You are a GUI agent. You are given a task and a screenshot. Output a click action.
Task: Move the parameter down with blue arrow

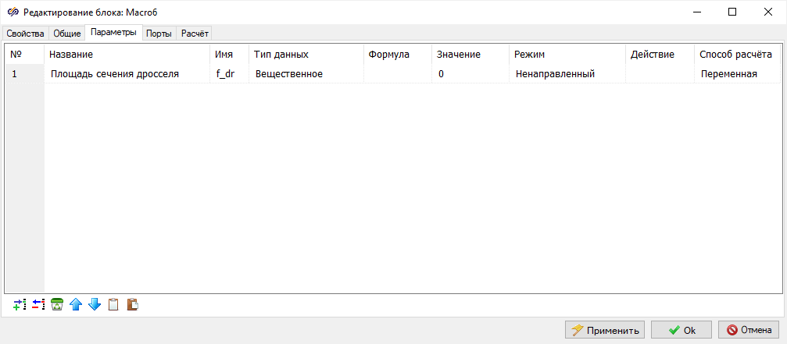(x=95, y=305)
